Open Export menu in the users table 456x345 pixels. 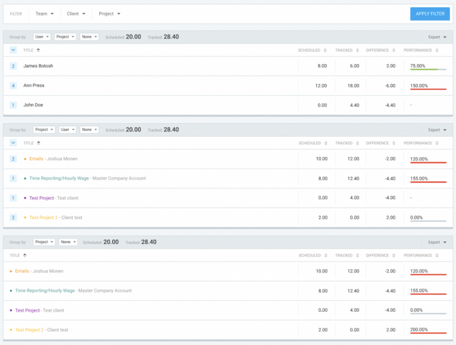[x=437, y=37]
